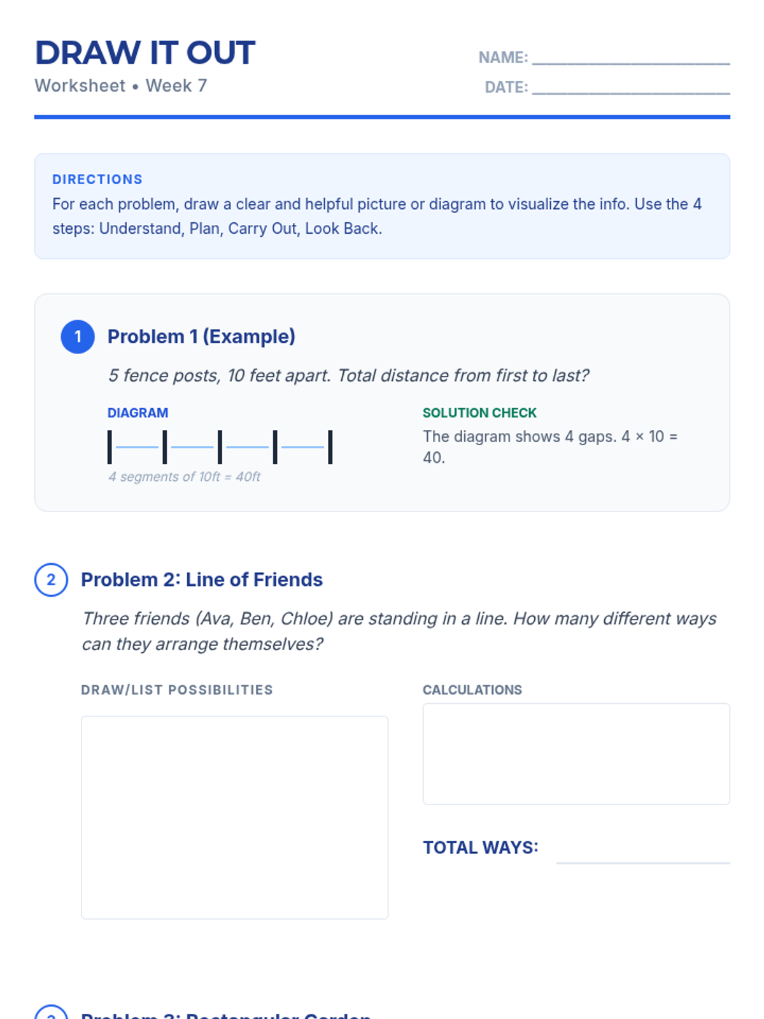The height and width of the screenshot is (1019, 764).
Task: Click the SOLUTION CHECK label
Action: [x=479, y=413]
